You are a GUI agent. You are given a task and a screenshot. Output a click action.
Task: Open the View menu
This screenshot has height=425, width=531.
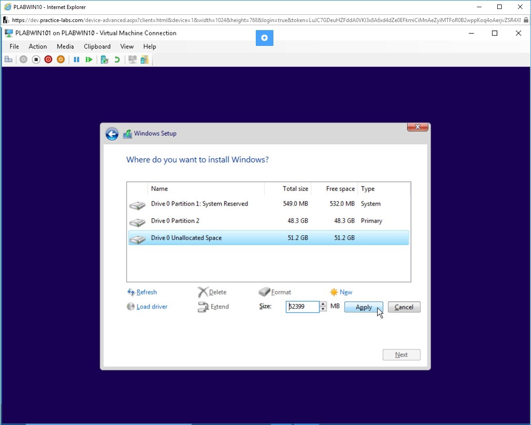coord(127,47)
